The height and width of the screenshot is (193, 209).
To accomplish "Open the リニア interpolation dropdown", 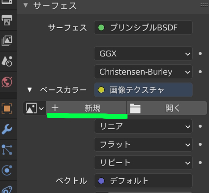I will (x=143, y=126).
